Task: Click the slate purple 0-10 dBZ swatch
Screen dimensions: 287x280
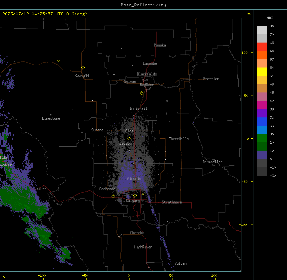Action: (x=262, y=155)
